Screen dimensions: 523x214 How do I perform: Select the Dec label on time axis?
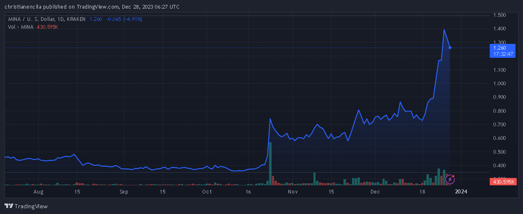[375, 191]
